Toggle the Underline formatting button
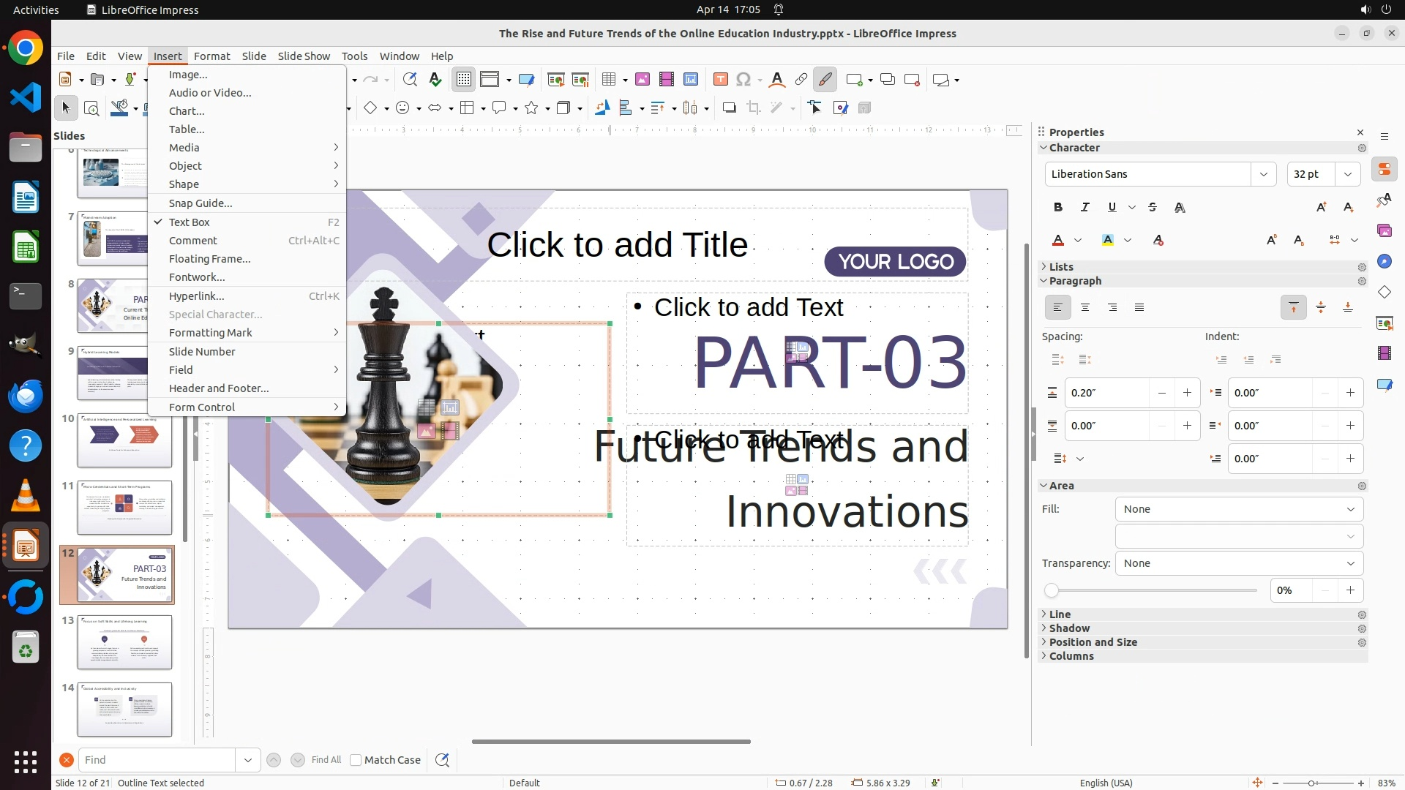The image size is (1405, 790). [x=1112, y=208]
